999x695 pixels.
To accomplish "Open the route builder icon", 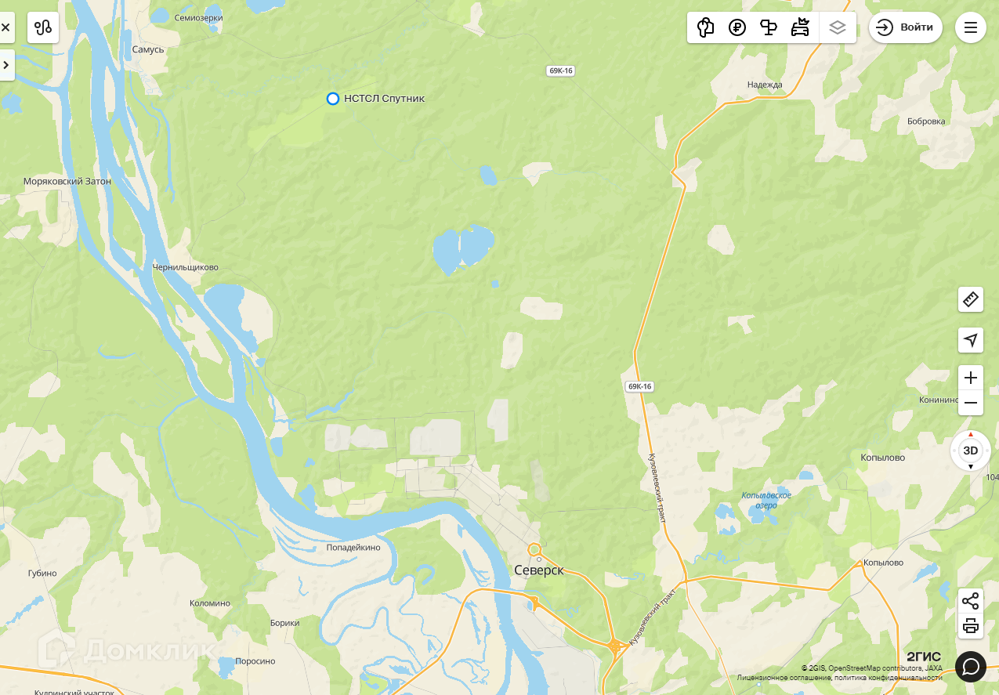I will pyautogui.click(x=43, y=27).
